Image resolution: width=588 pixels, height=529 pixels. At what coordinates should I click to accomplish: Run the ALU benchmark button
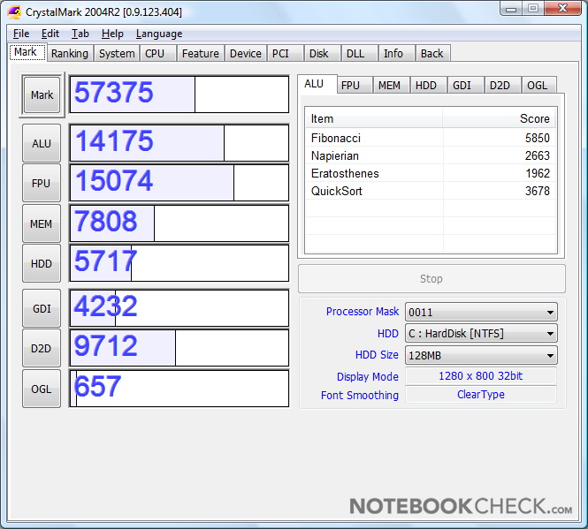42,143
